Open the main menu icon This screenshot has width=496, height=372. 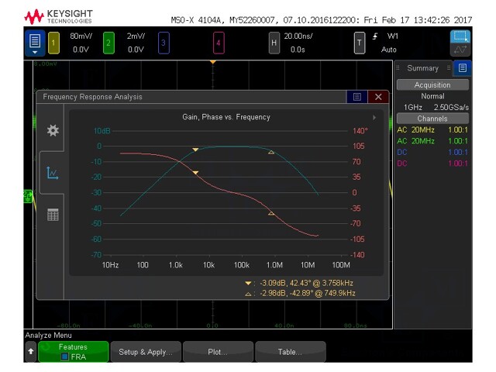35,43
